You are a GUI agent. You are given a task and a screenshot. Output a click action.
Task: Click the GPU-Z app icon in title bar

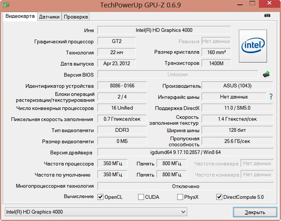tap(6, 5)
